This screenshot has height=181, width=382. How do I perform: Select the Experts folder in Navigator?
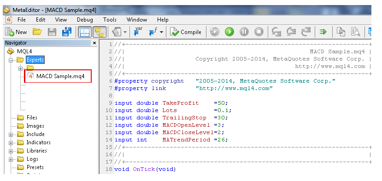pos(35,60)
